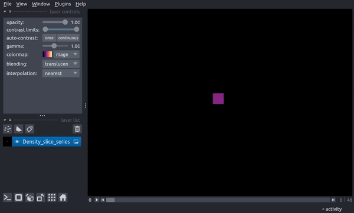Click the slice dimension slider handle
The image size is (354, 213).
pyautogui.click(x=110, y=199)
